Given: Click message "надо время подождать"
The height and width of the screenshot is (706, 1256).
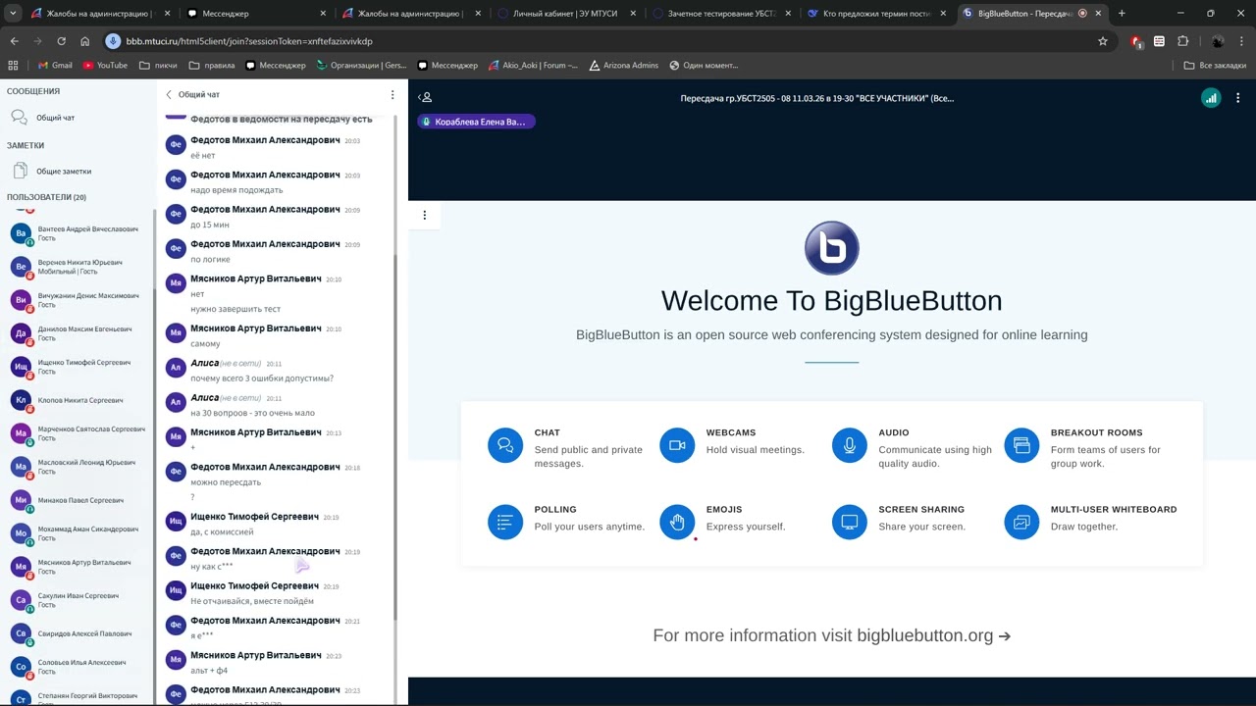Looking at the screenshot, I should 236,190.
